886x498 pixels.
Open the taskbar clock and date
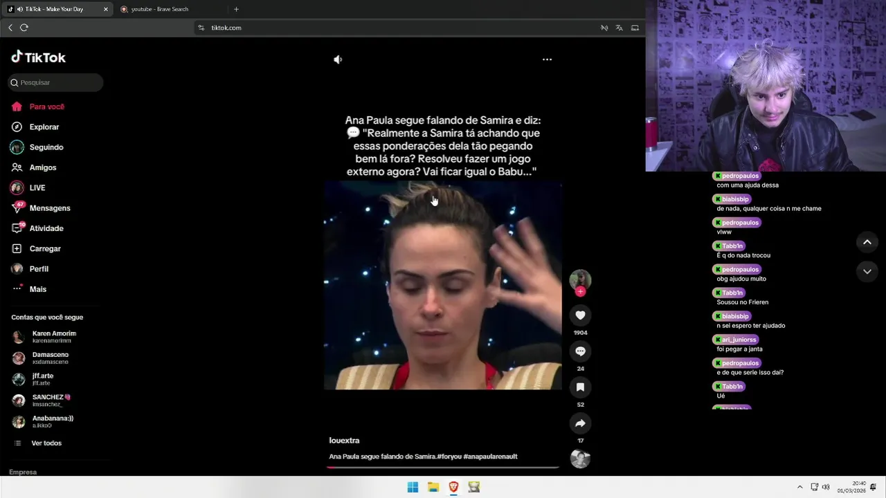[x=851, y=487]
